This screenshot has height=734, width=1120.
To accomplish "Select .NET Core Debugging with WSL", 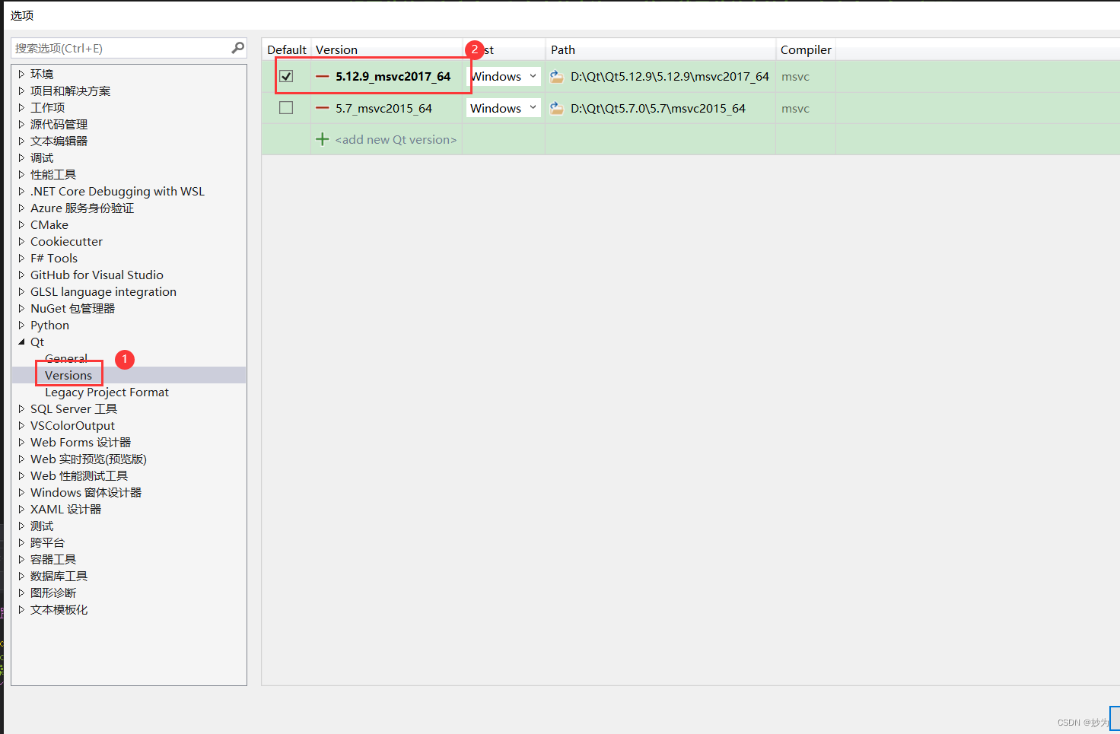I will 117,191.
